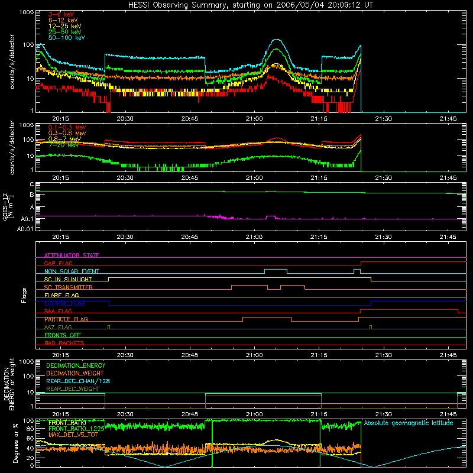Click the 20:45 tick label under the Flags panel

tap(189, 355)
